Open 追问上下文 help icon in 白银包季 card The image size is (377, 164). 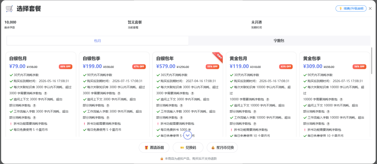pyautogui.click(x=108, y=106)
